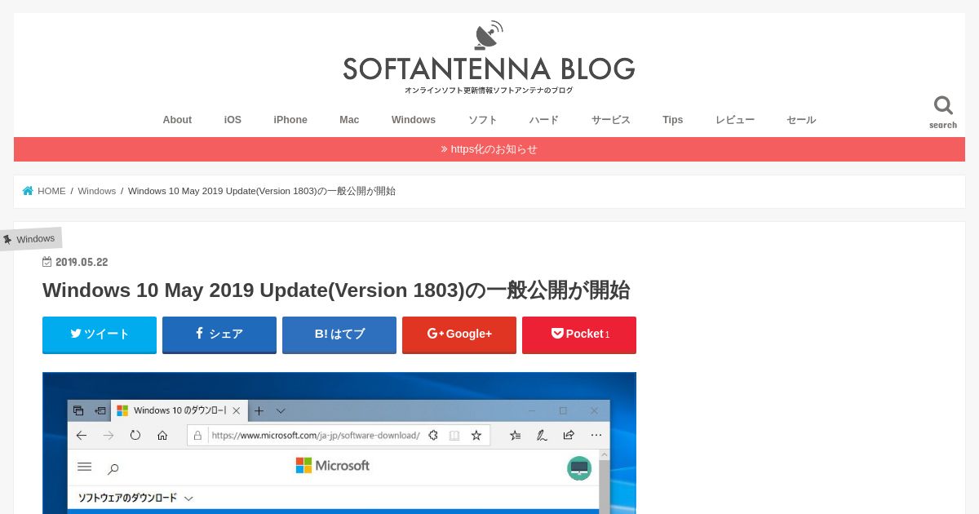Viewport: 979px width, 514px height.
Task: Click the SOFTANTENNA BLOG title logo
Action: (x=489, y=69)
